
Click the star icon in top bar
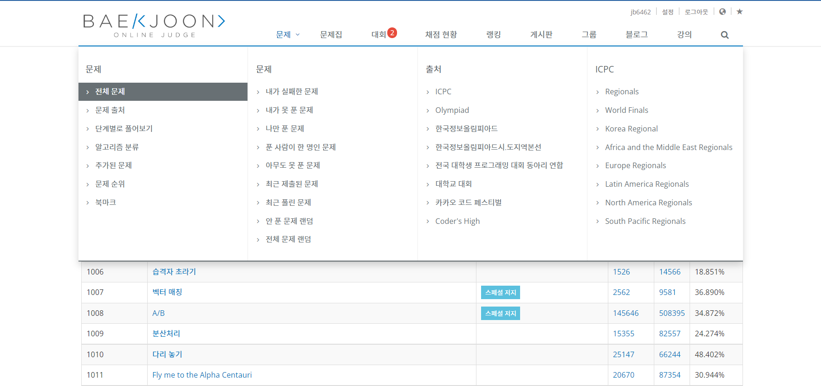click(x=740, y=12)
